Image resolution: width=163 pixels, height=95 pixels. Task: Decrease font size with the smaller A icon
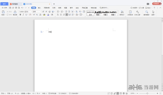click(x=46, y=11)
